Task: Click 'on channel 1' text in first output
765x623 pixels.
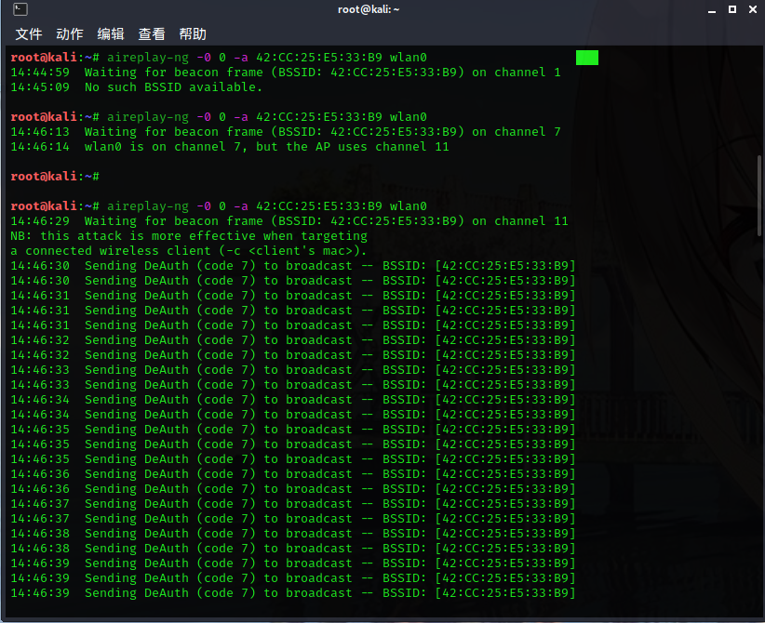Action: 517,73
